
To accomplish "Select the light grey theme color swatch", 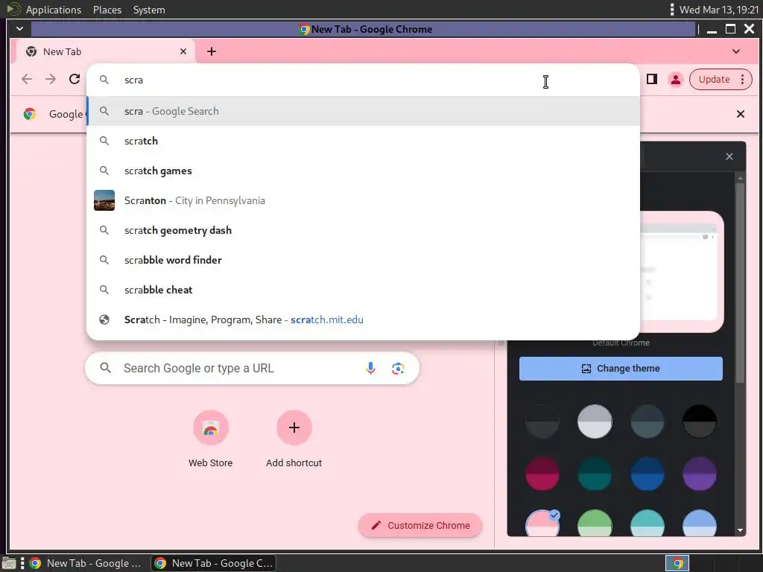I will (x=595, y=422).
